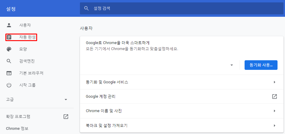Image resolution: width=285 pixels, height=134 pixels.
Task: Open 기본 브라우저 settings
Action: coord(31,73)
